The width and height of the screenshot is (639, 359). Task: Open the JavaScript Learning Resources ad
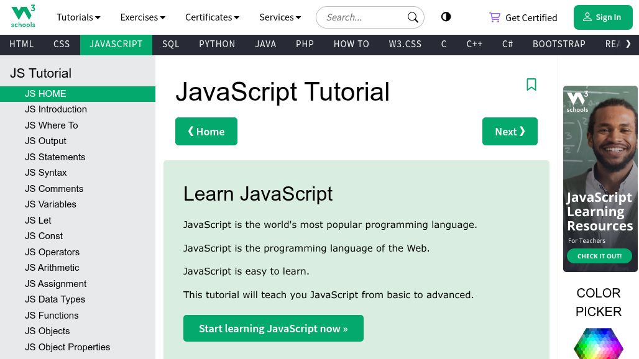[x=600, y=179]
